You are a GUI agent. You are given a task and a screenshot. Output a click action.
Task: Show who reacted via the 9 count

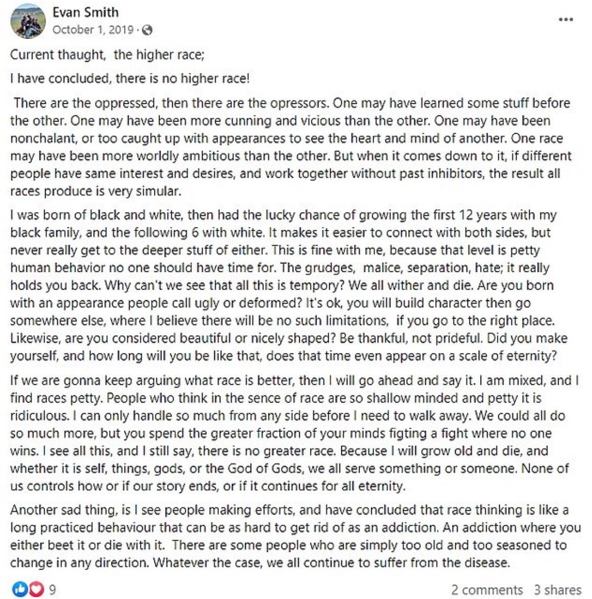[52, 589]
